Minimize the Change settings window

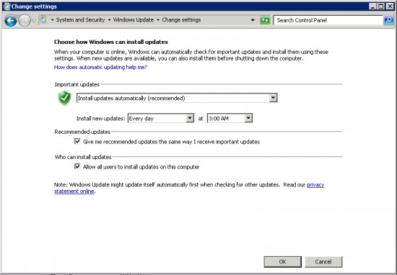372,6
